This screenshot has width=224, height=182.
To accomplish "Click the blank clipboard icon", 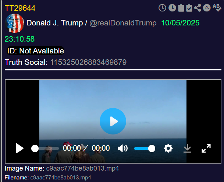I will tap(181, 8).
